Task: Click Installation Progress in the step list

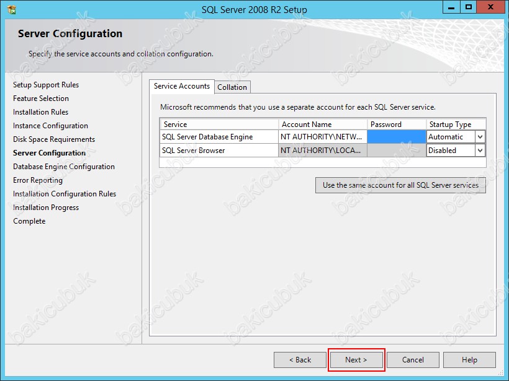Action: tap(46, 208)
